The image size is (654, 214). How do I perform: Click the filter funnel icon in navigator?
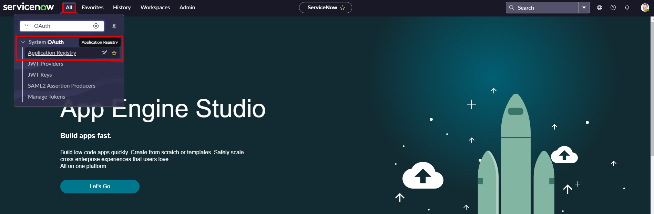[27, 26]
